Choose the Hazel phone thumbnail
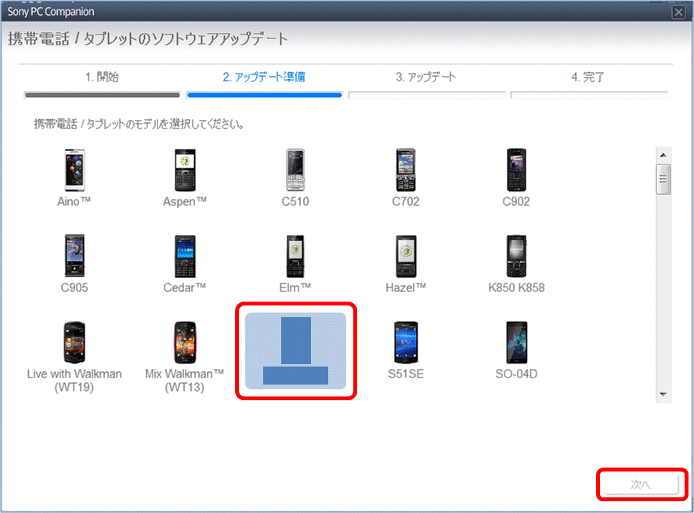 click(x=406, y=256)
